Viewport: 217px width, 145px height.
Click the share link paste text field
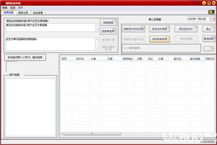[51, 28]
